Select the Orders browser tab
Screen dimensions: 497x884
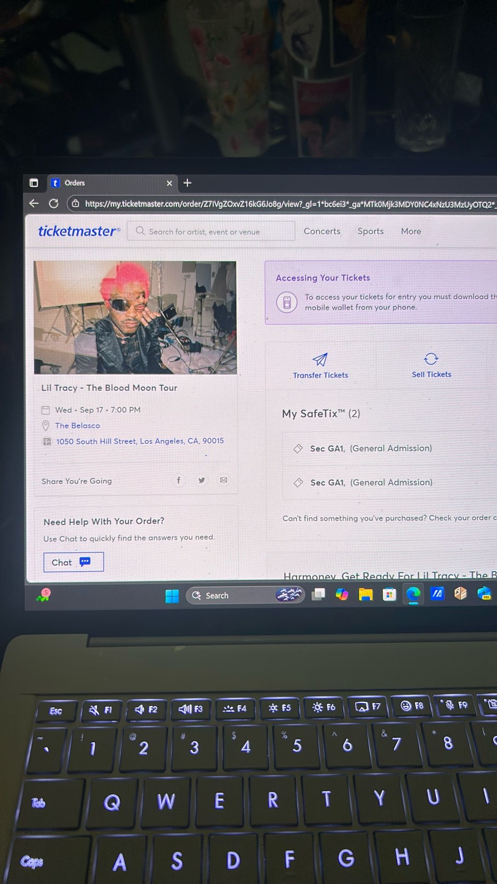111,183
